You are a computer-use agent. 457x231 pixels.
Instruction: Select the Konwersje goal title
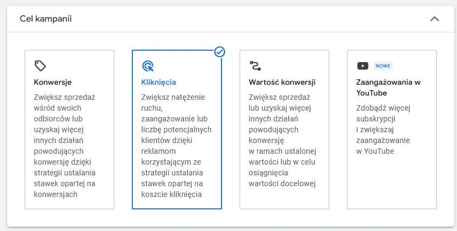[x=53, y=82]
